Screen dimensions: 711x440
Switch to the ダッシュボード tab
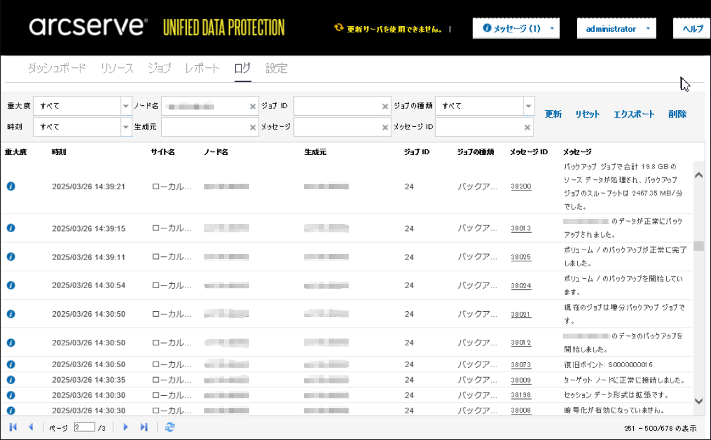click(x=57, y=68)
